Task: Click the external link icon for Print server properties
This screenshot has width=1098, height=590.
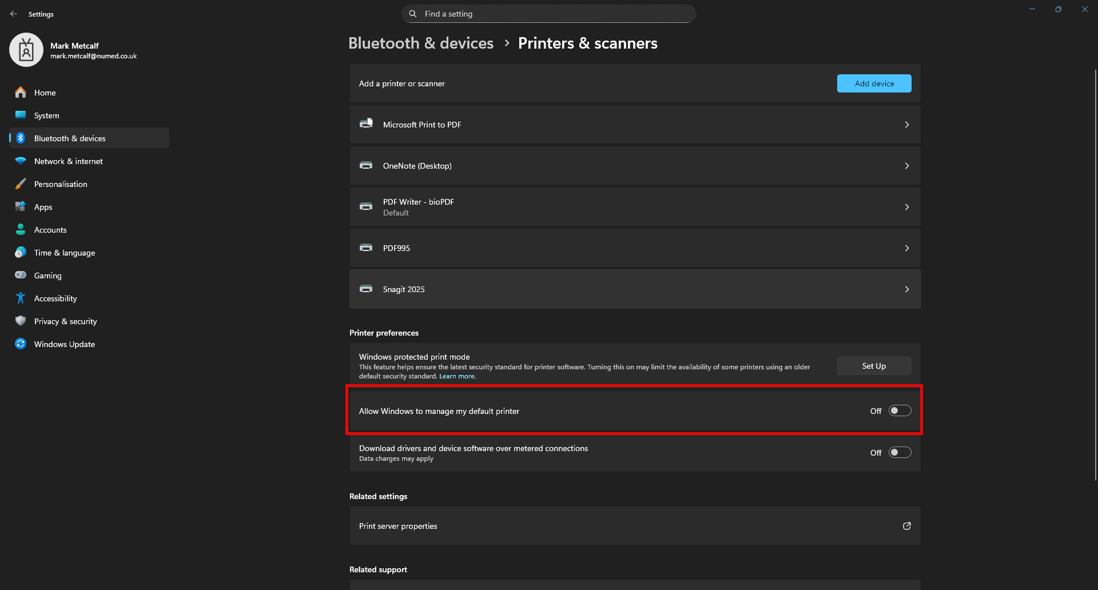Action: pos(906,526)
